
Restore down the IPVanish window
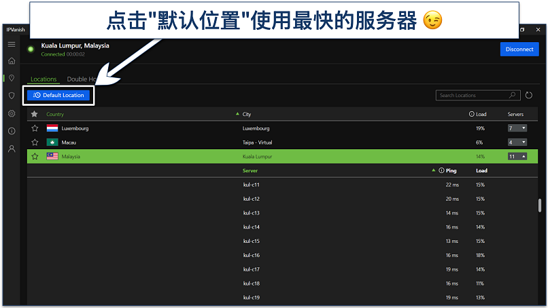pos(522,30)
